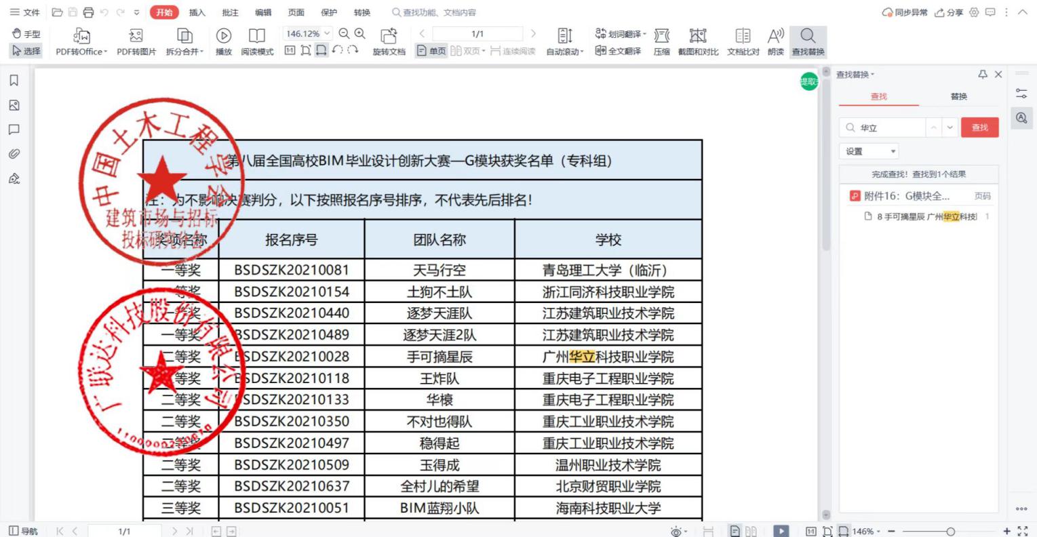Open 阅读模式 reading mode
The width and height of the screenshot is (1037, 537).
point(257,35)
